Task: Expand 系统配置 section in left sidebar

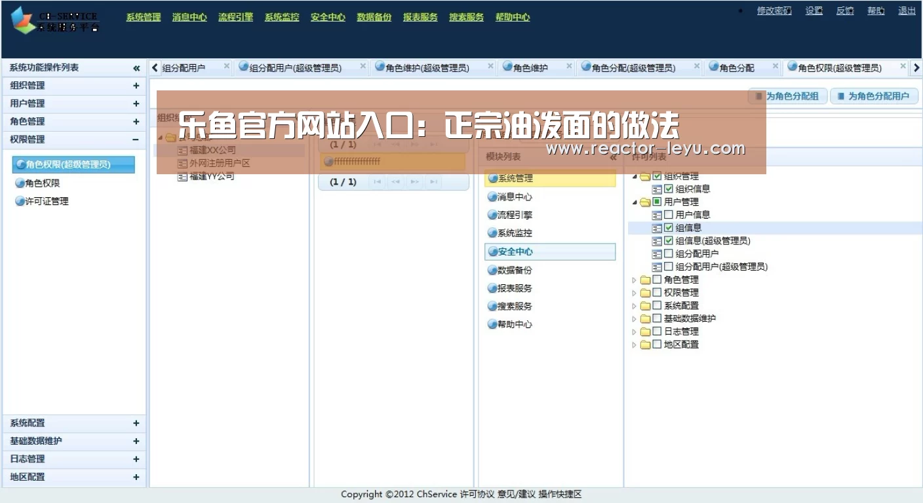Action: 136,424
